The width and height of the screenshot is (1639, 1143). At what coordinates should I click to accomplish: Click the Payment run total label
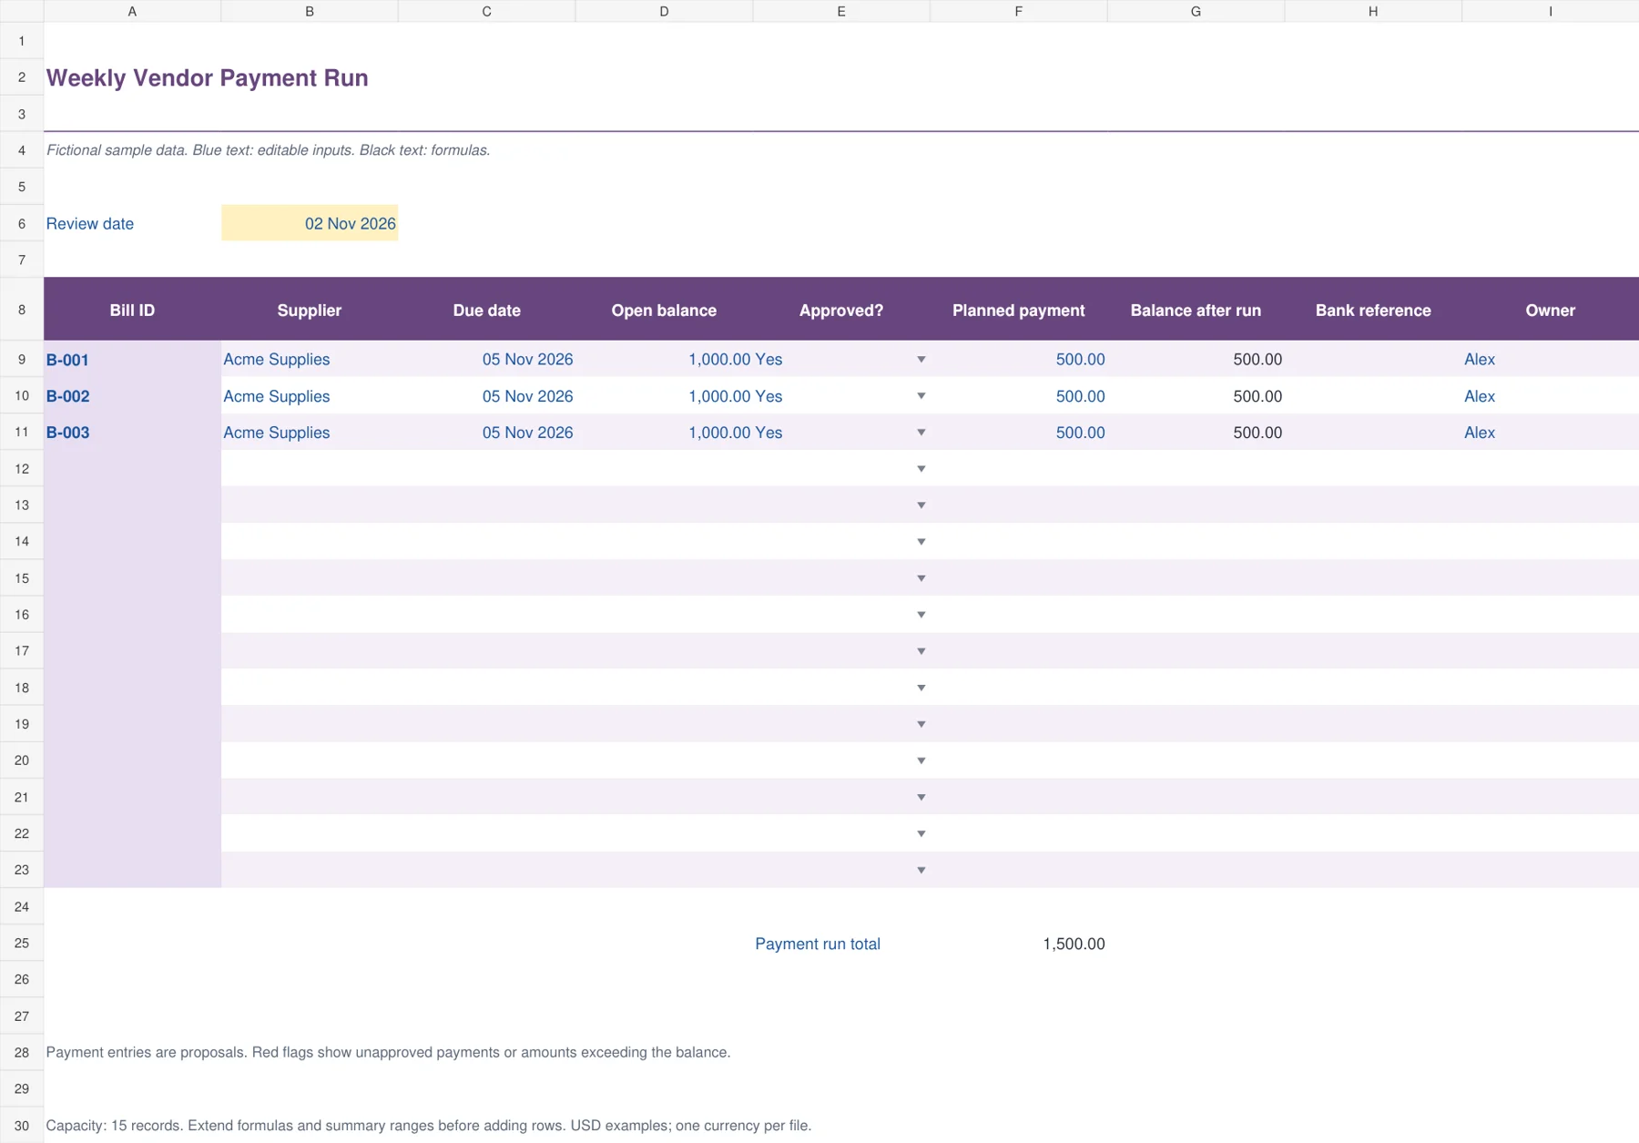pyautogui.click(x=818, y=944)
